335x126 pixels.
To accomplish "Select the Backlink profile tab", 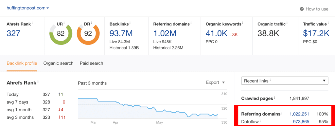I will click(22, 63).
